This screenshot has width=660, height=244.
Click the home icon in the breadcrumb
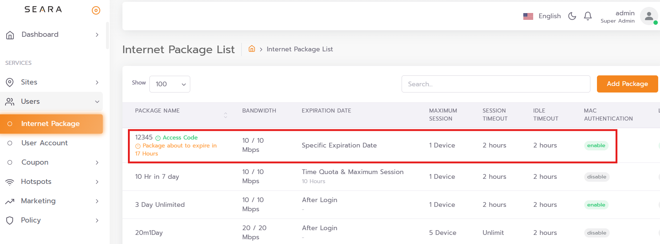[x=252, y=49]
